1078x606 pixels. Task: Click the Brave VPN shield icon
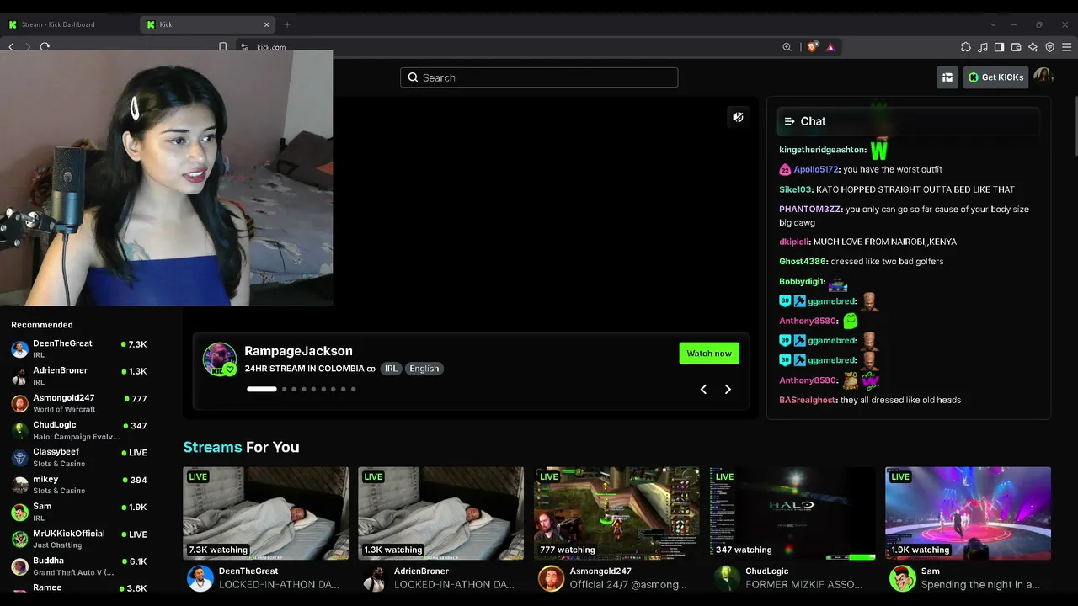1049,47
